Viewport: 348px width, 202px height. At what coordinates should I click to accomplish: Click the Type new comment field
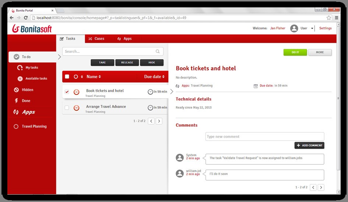click(264, 137)
